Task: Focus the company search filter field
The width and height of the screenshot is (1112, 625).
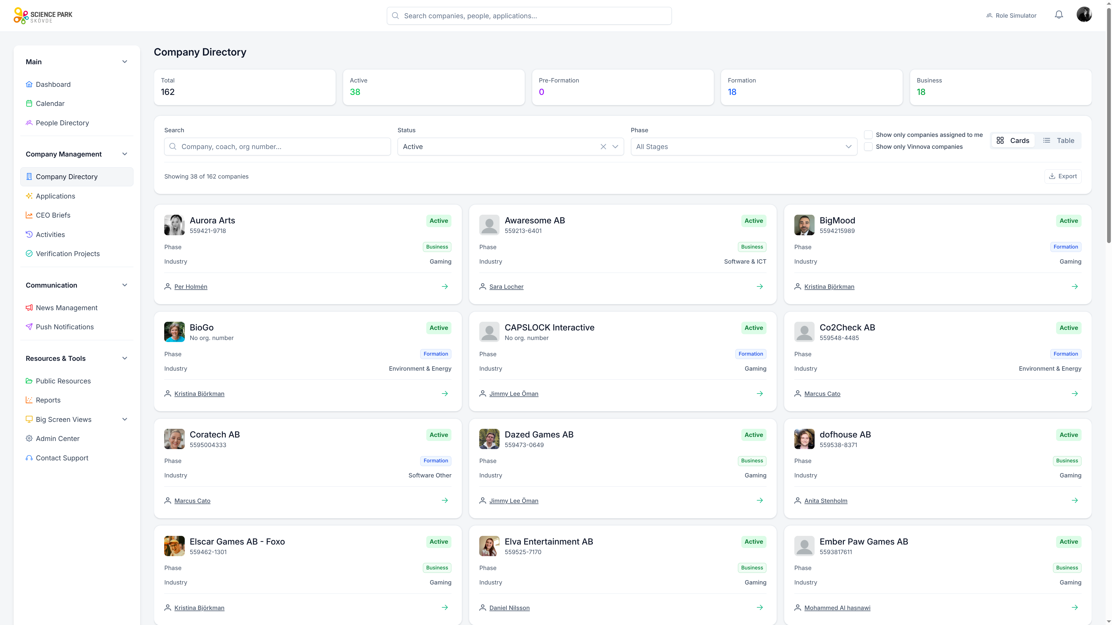Action: pyautogui.click(x=277, y=147)
